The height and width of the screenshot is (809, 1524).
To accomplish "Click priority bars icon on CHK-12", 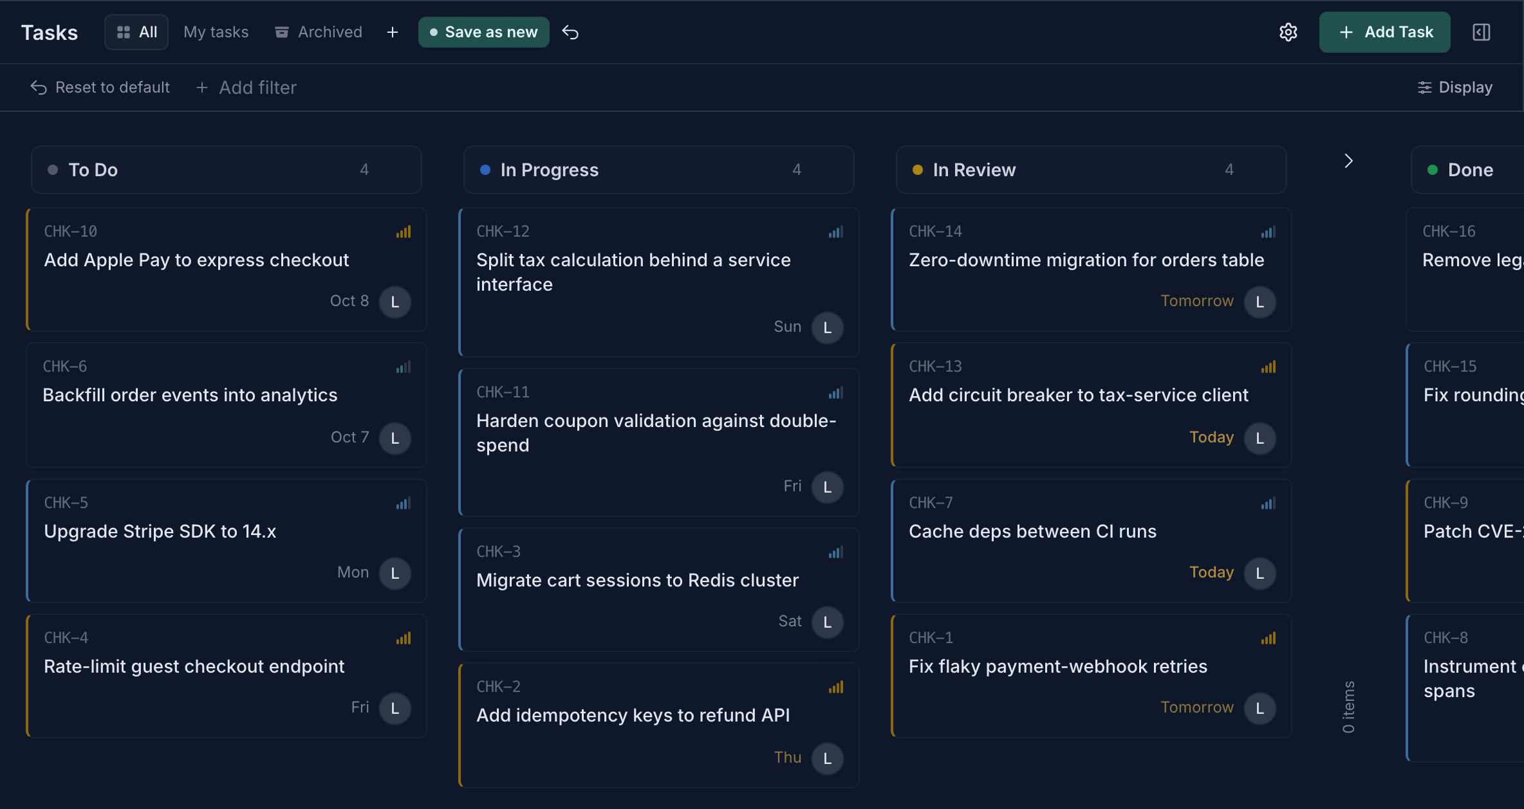I will pos(836,232).
